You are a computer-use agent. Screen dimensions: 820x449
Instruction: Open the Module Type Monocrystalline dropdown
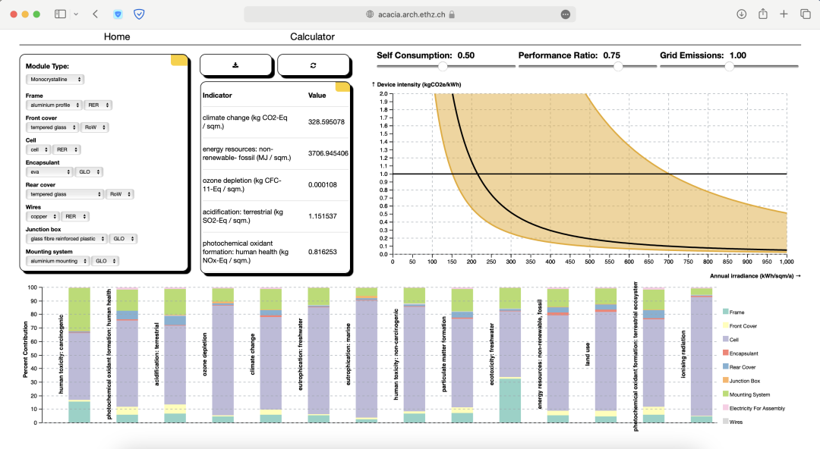tap(55, 80)
